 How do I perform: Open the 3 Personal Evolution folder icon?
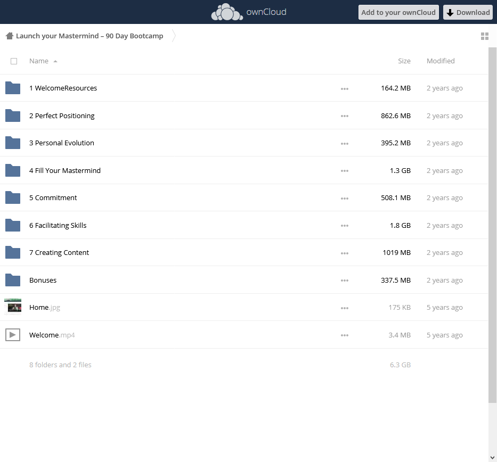click(13, 143)
